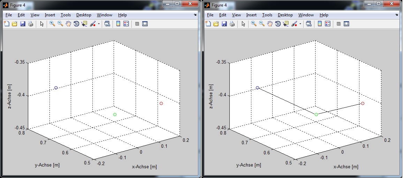
Task: Toggle Edit Plot arrow in left figure
Action: click(x=42, y=24)
